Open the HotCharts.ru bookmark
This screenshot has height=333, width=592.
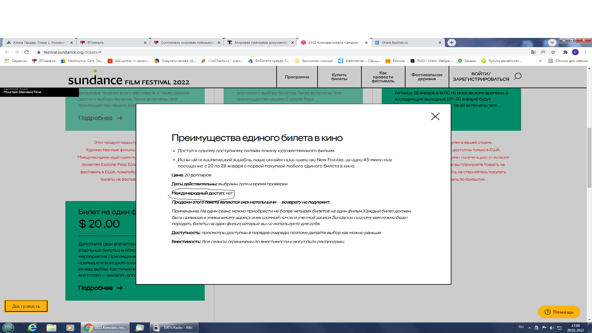pos(222,61)
